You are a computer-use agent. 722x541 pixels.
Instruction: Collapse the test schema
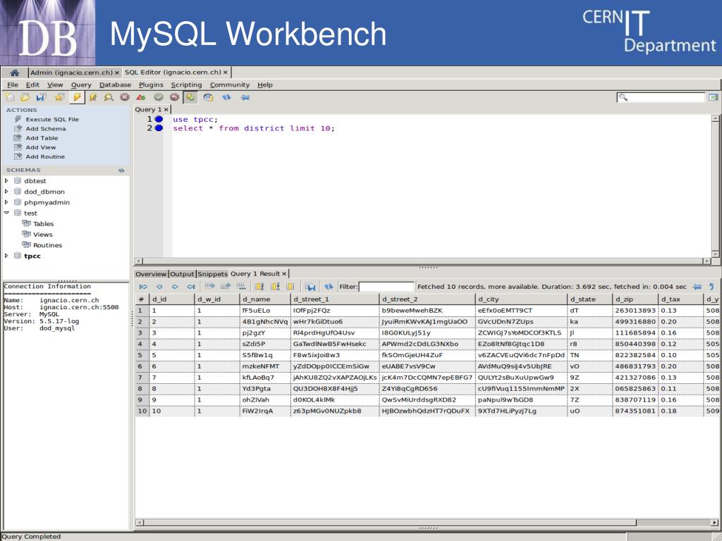point(6,213)
